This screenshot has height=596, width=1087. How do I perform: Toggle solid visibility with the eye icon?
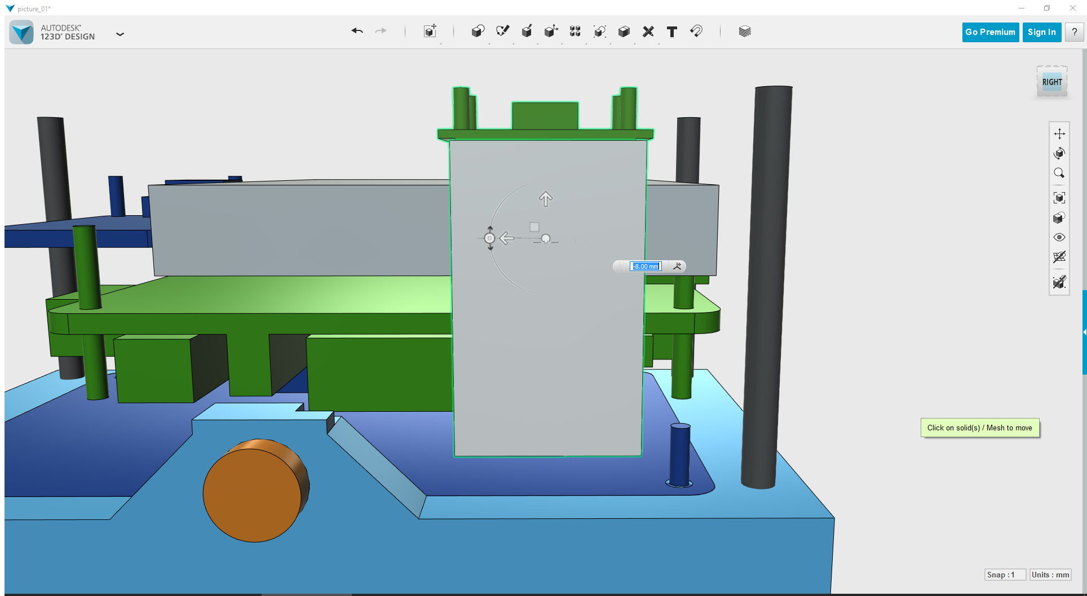(x=1060, y=237)
